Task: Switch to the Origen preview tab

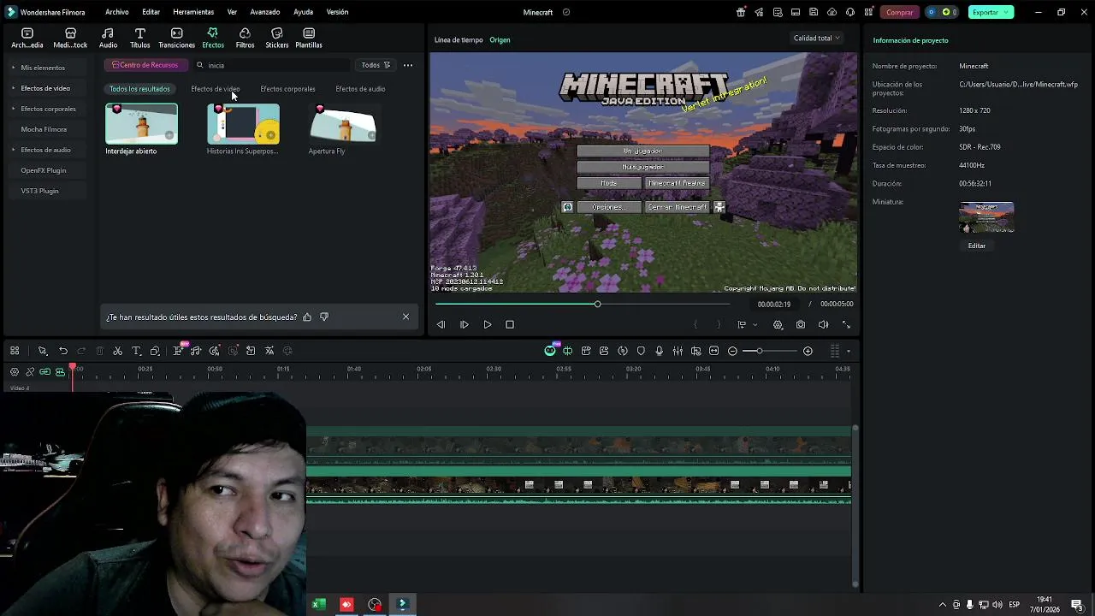Action: (x=500, y=40)
